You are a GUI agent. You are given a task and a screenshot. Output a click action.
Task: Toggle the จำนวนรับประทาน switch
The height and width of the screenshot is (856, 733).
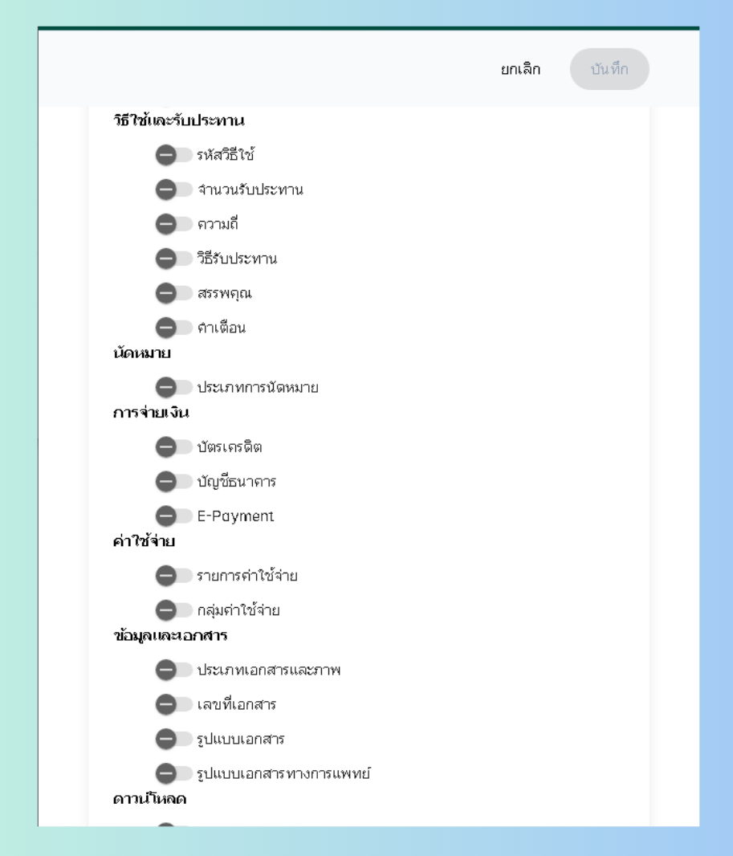point(174,190)
